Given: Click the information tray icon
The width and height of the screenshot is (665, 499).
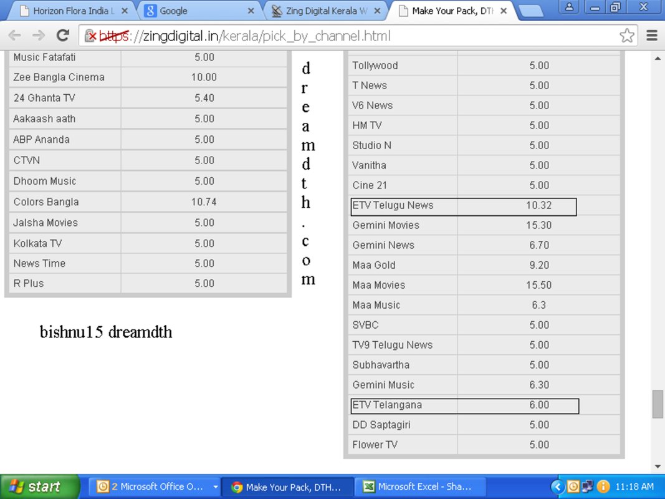Looking at the screenshot, I should coord(603,487).
